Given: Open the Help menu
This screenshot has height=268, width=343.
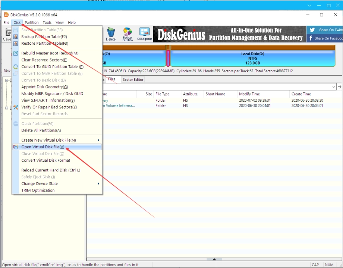Looking at the screenshot, I should click(x=72, y=22).
